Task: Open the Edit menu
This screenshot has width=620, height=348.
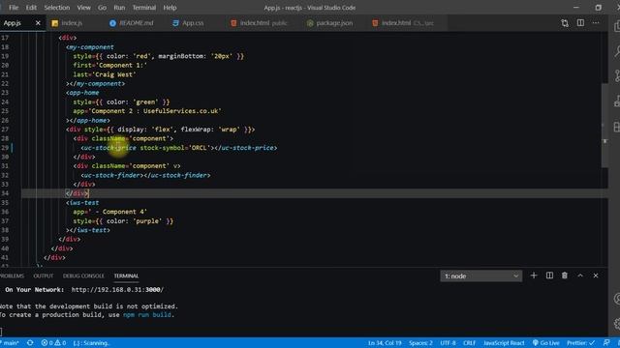Action: coord(31,8)
